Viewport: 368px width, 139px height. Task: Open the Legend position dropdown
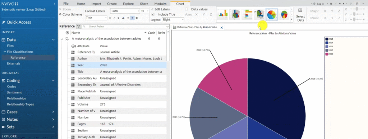[173, 20]
